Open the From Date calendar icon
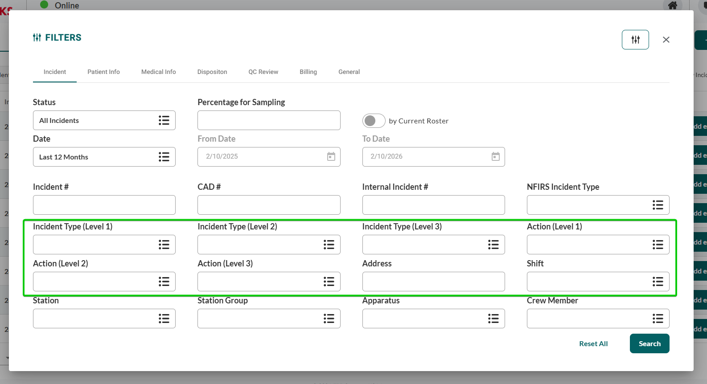The height and width of the screenshot is (384, 707). point(331,156)
